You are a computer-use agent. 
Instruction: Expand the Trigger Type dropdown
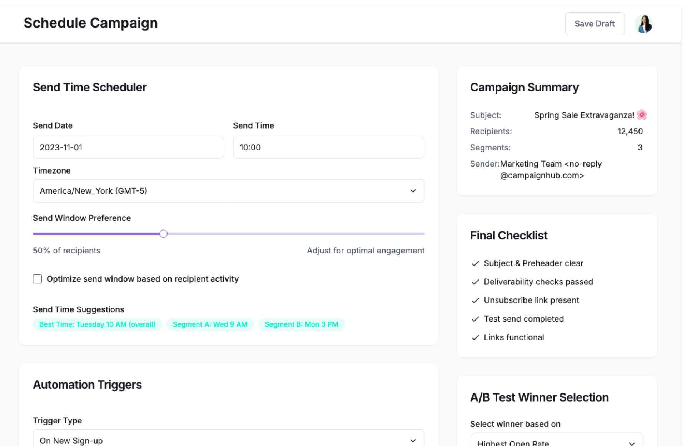pyautogui.click(x=228, y=440)
